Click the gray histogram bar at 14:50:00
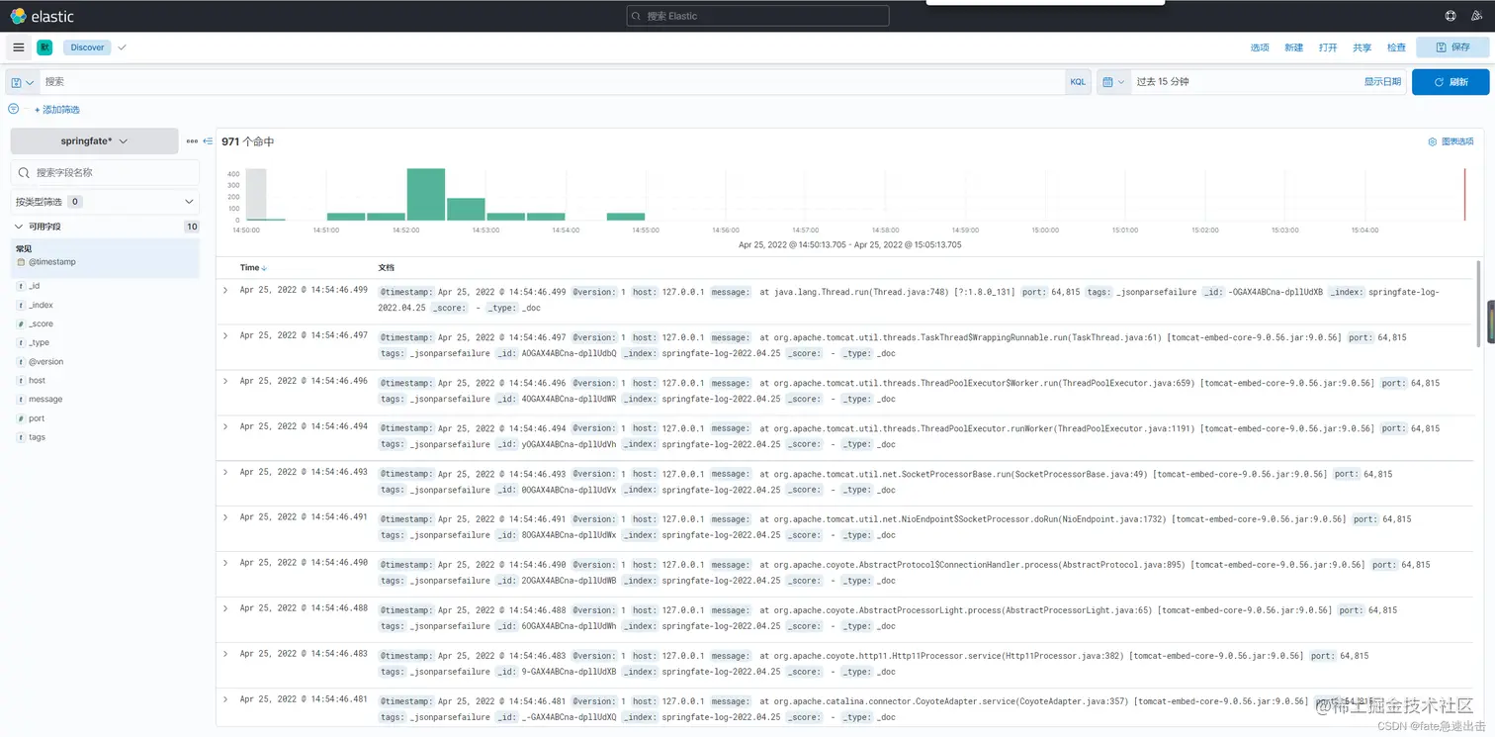 (x=256, y=194)
